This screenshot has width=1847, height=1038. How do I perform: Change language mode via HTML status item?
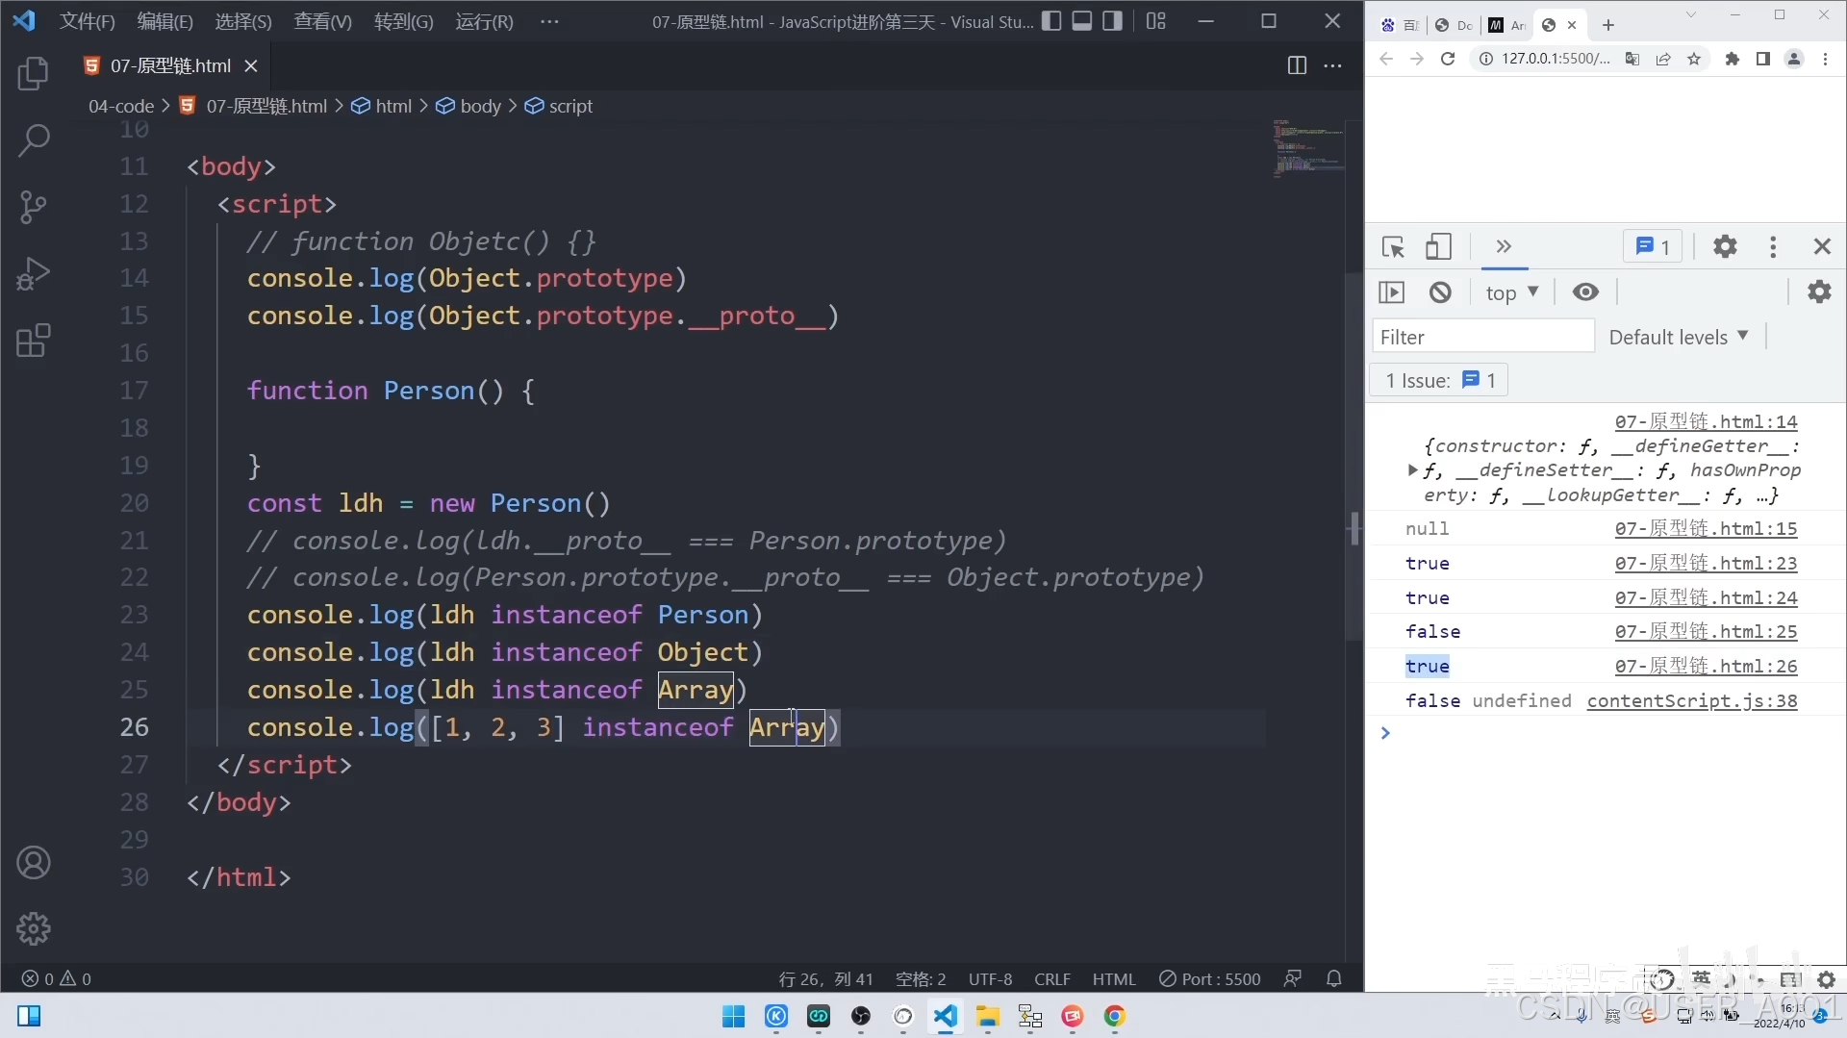pos(1114,978)
